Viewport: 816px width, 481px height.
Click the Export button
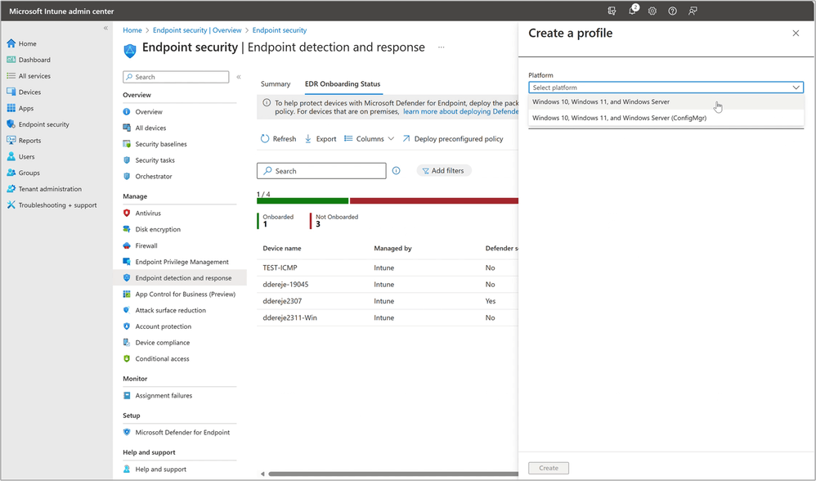[321, 139]
